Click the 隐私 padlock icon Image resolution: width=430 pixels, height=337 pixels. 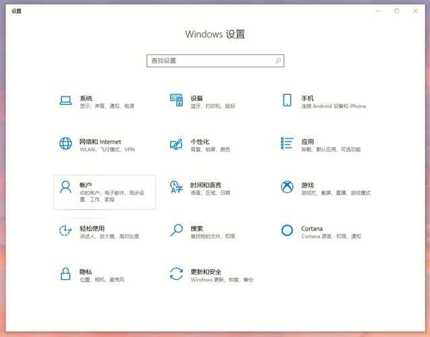[x=65, y=274]
